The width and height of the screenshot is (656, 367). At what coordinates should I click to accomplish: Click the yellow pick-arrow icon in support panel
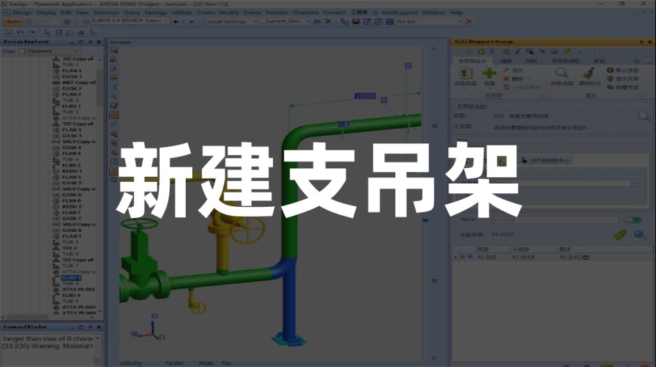[x=501, y=161]
